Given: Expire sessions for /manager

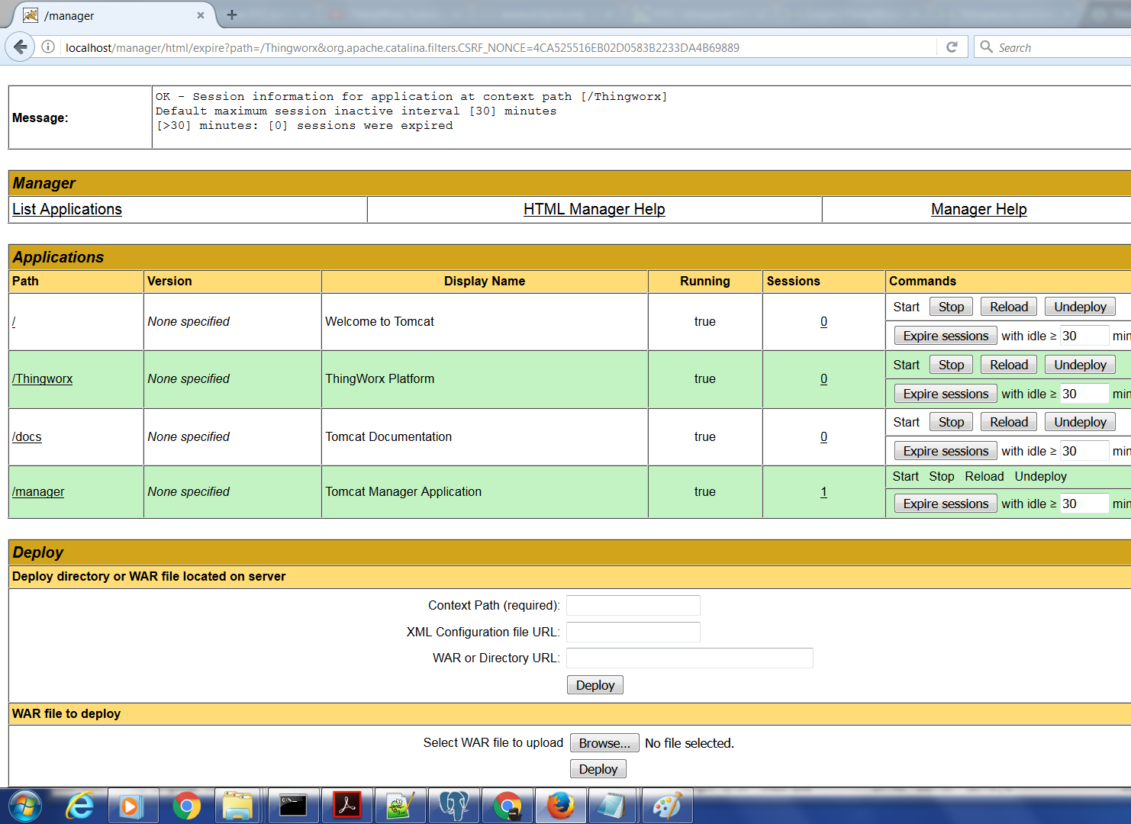Looking at the screenshot, I should pyautogui.click(x=946, y=504).
